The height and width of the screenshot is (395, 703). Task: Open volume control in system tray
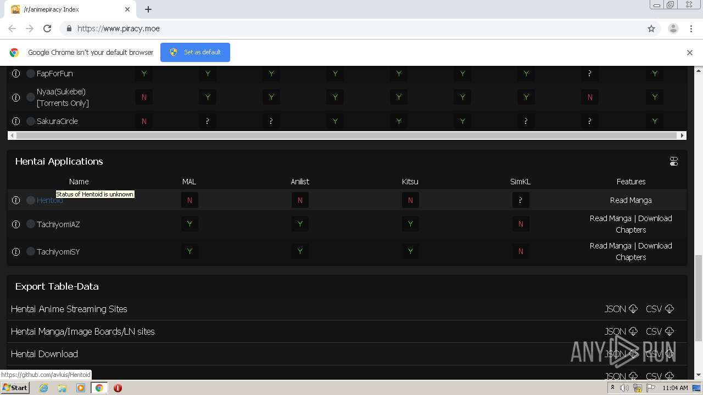624,388
